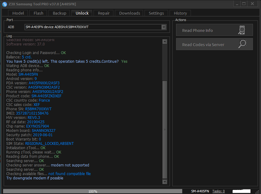261x194 pixels.
Task: Switch to the Flash tab
Action: (38, 13)
